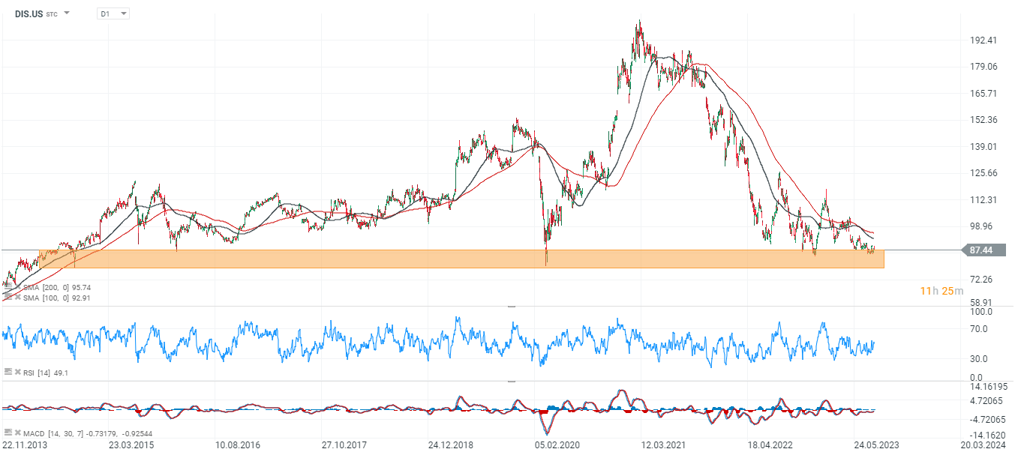Image resolution: width=1015 pixels, height=458 pixels.
Task: Click the RSI 30.0 level label
Action: tap(980, 358)
